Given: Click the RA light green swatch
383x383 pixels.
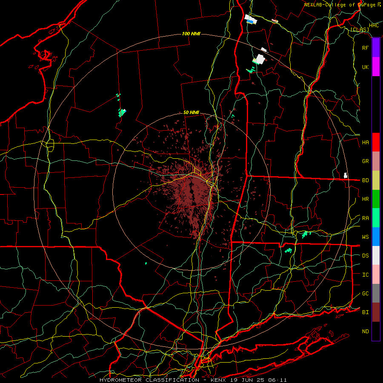Looking at the screenshot, I should coord(376,217).
